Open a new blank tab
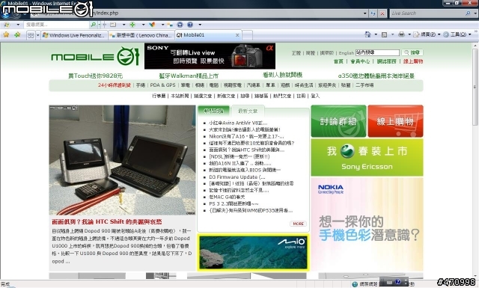This screenshot has width=479, height=288. click(248, 35)
